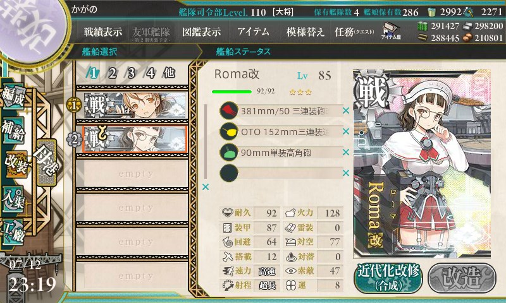Switch to the 他 ships tab
Viewport: 506px width, 303px height.
pyautogui.click(x=169, y=73)
